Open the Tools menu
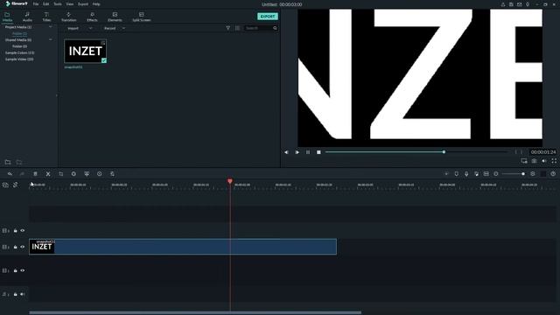 coord(58,4)
